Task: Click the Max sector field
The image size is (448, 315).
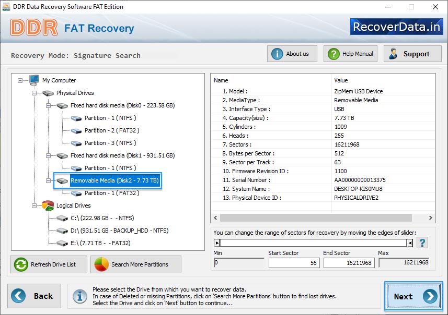Action: [x=404, y=262]
